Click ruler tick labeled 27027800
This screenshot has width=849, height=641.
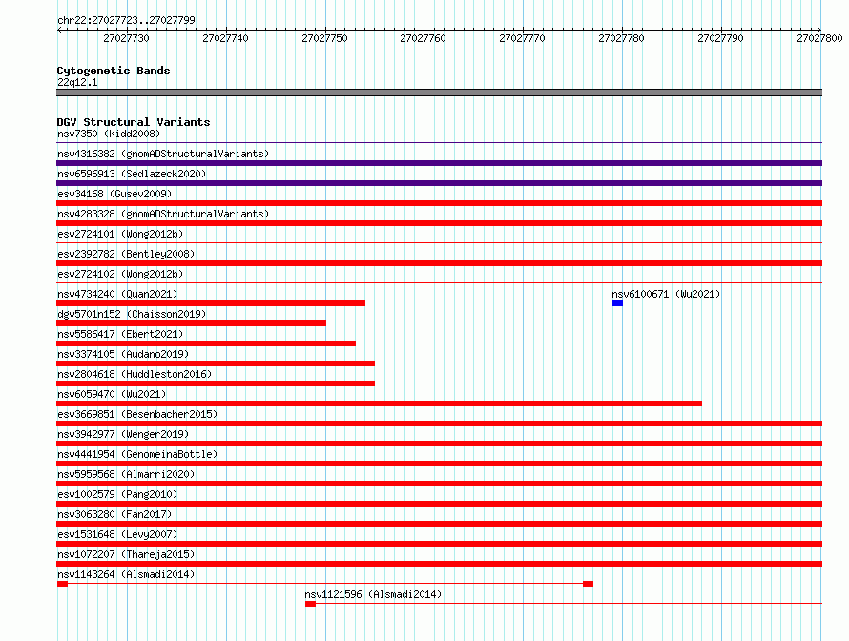(819, 38)
